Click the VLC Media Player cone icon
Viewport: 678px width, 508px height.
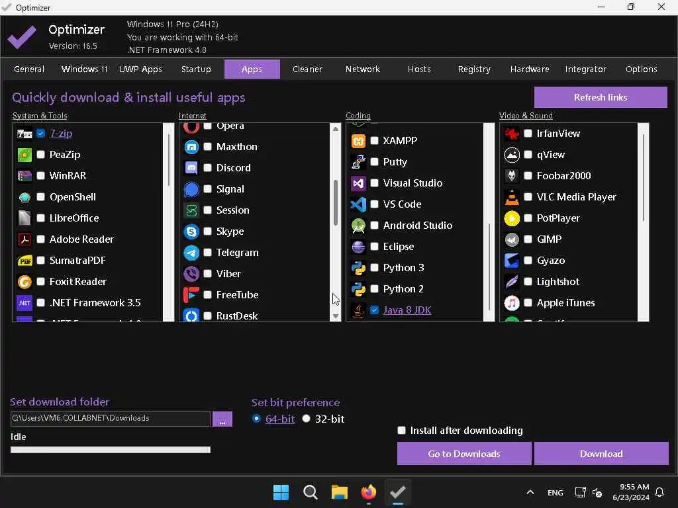point(512,197)
